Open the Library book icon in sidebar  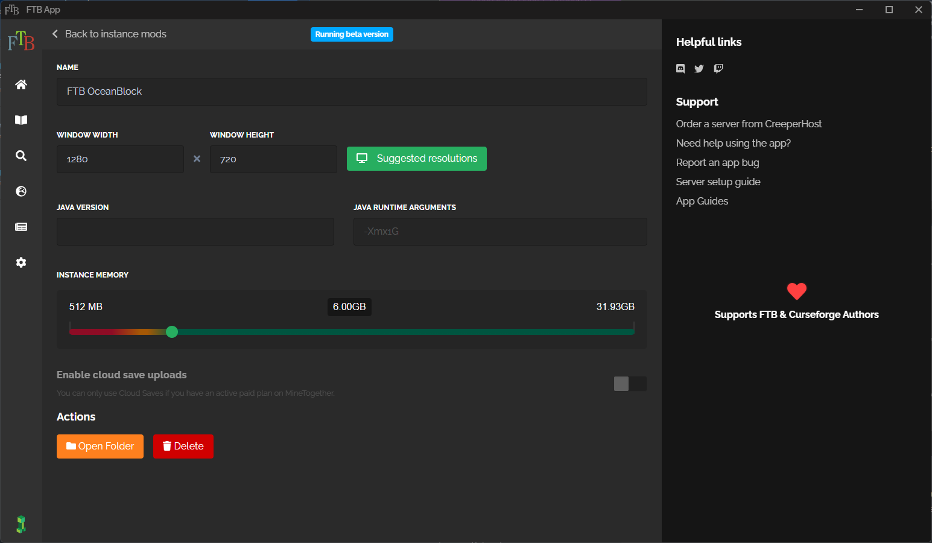(21, 120)
